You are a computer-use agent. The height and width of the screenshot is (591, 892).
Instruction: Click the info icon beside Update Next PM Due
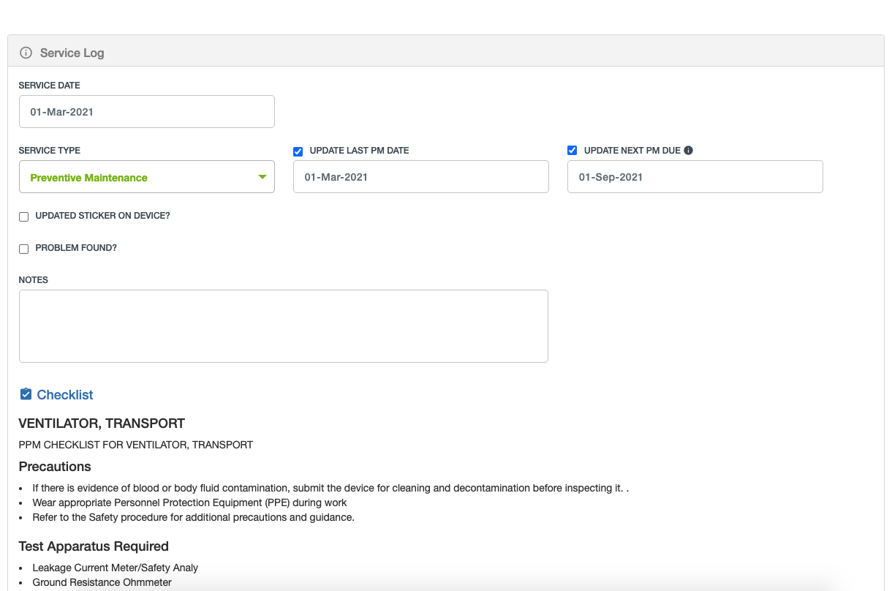[x=688, y=151]
